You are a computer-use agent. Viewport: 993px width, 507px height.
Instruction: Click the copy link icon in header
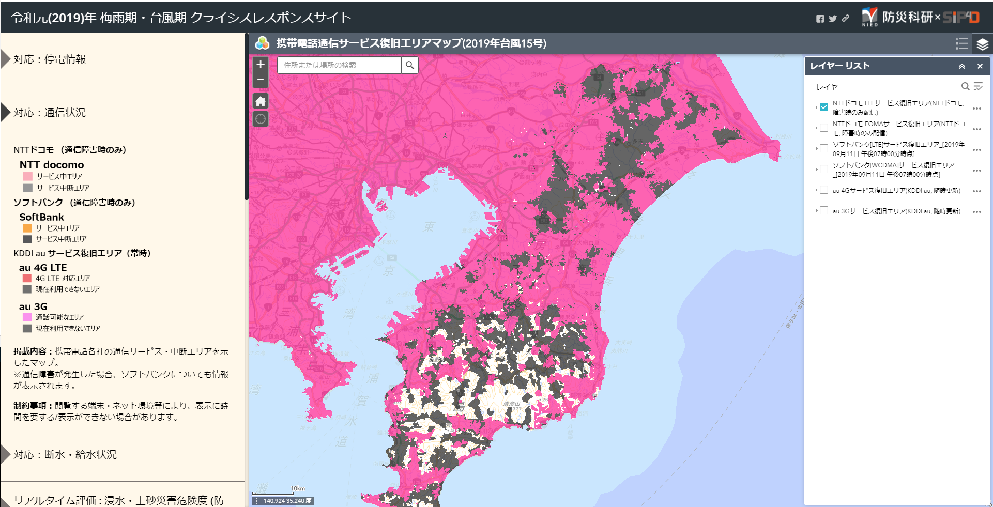[846, 18]
